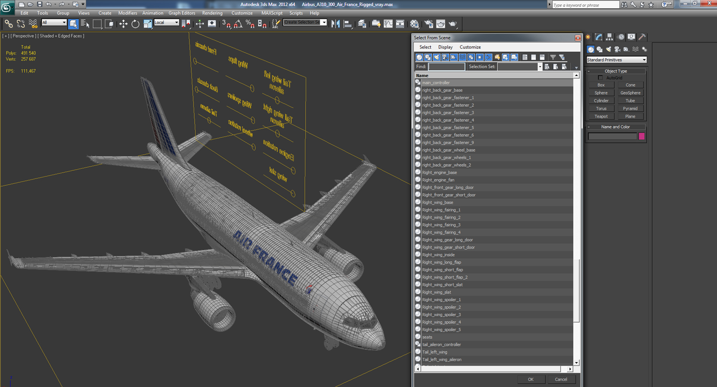Enable the AutoGrid checkbox
This screenshot has height=387, width=717.
(601, 78)
